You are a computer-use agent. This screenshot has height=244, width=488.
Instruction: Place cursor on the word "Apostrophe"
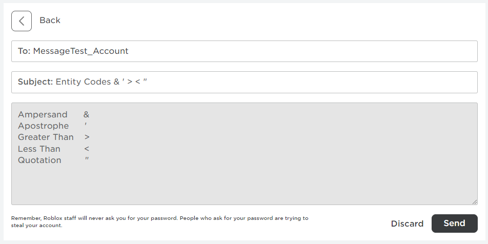point(43,126)
